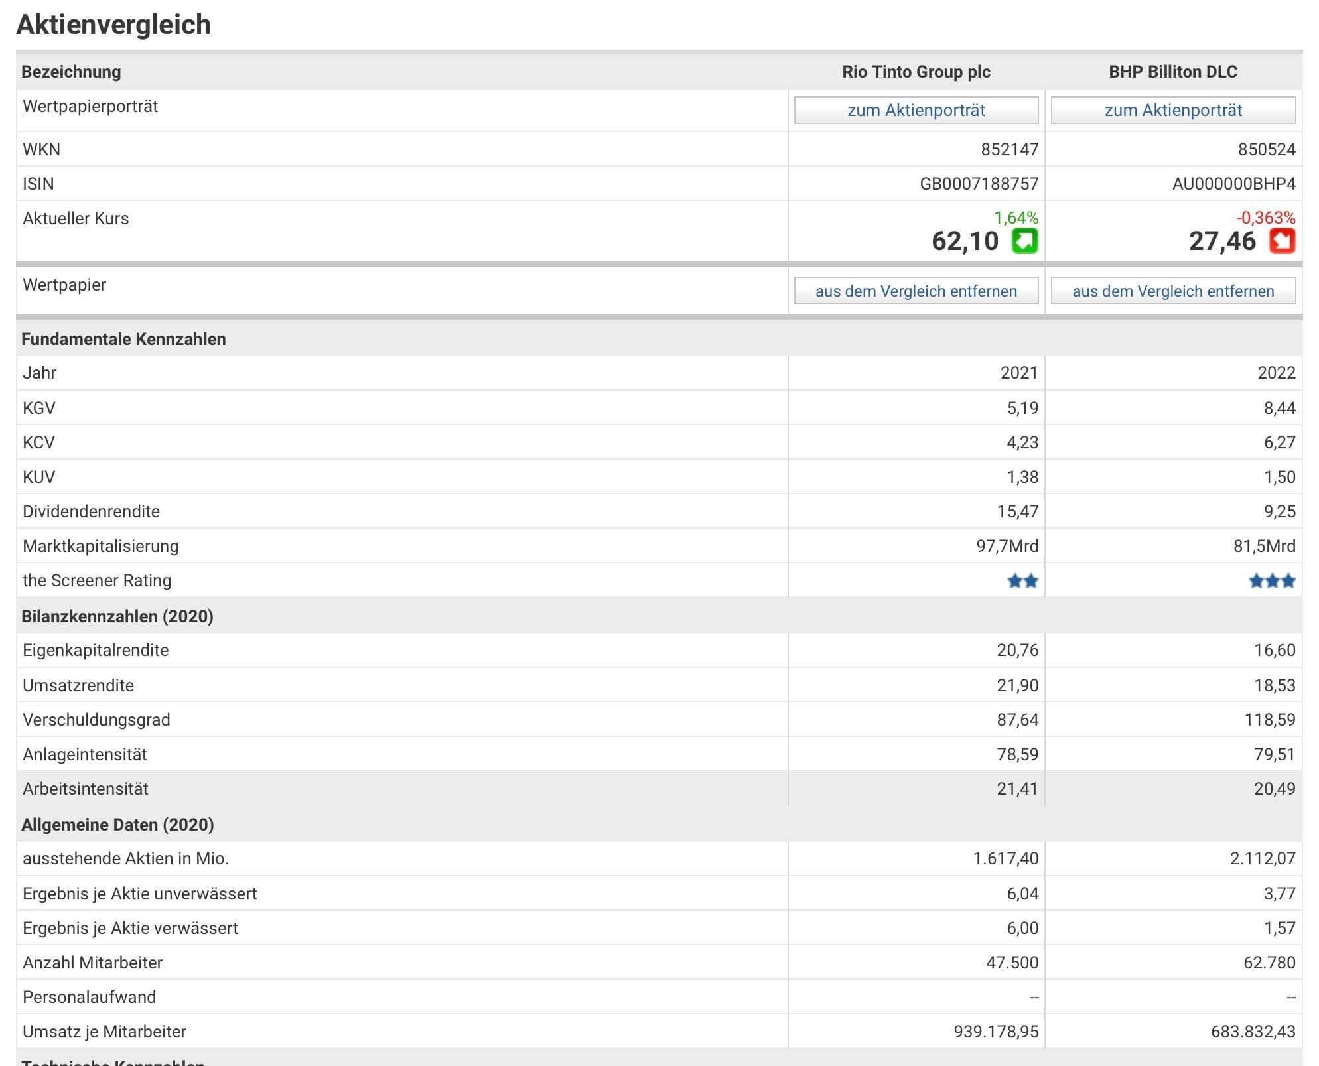Click the Bilanzkennzahlen (2020) section header
The width and height of the screenshot is (1319, 1066).
click(117, 616)
